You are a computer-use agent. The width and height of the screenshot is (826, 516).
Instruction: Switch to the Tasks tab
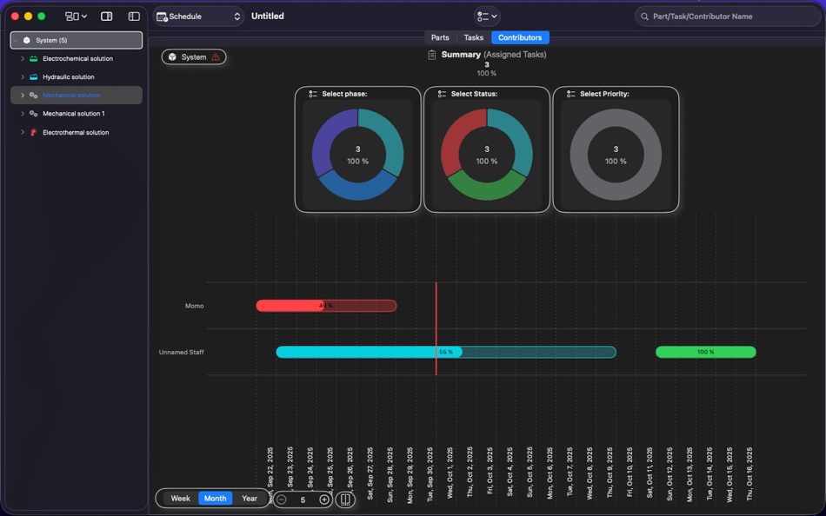point(473,37)
